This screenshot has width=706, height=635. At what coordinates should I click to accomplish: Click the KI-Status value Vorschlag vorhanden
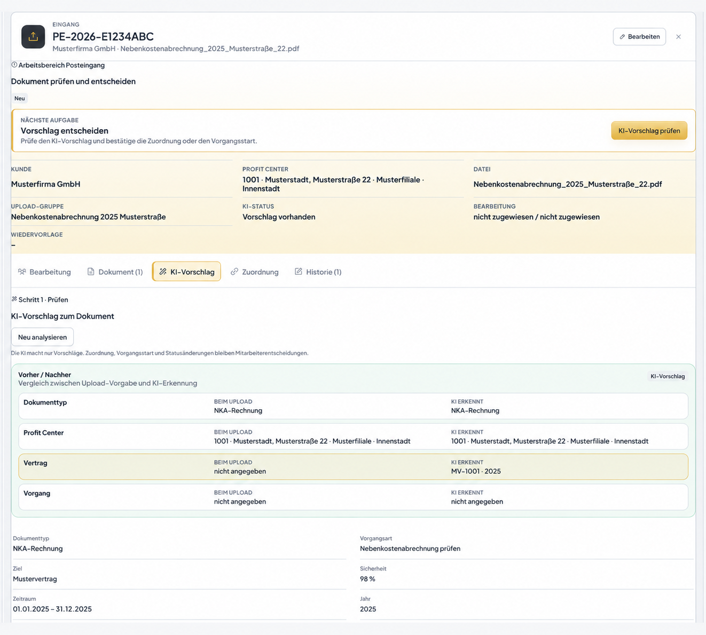pos(279,217)
